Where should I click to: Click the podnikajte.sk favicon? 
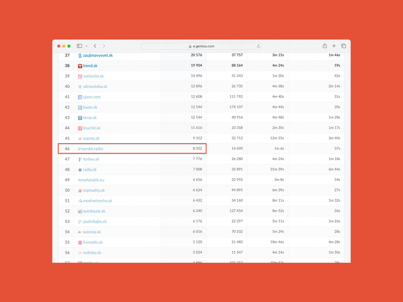[x=80, y=222]
